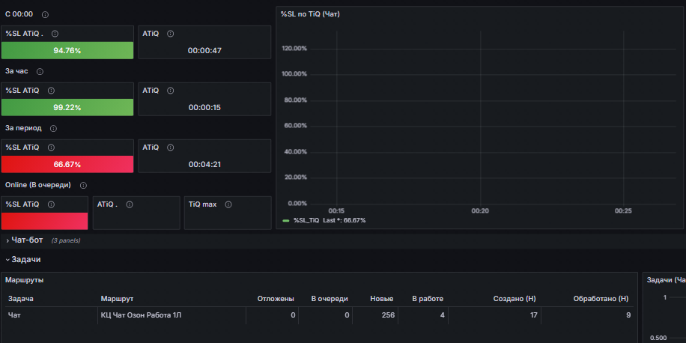The width and height of the screenshot is (686, 343).
Task: Sort table by Новые column header
Action: tap(381, 299)
